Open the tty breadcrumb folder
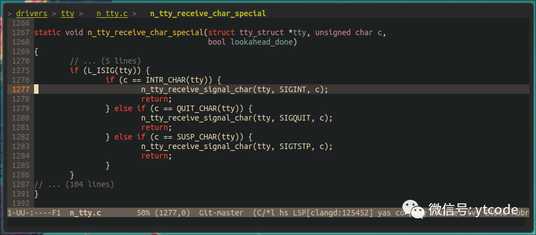The width and height of the screenshot is (536, 235). tap(67, 12)
